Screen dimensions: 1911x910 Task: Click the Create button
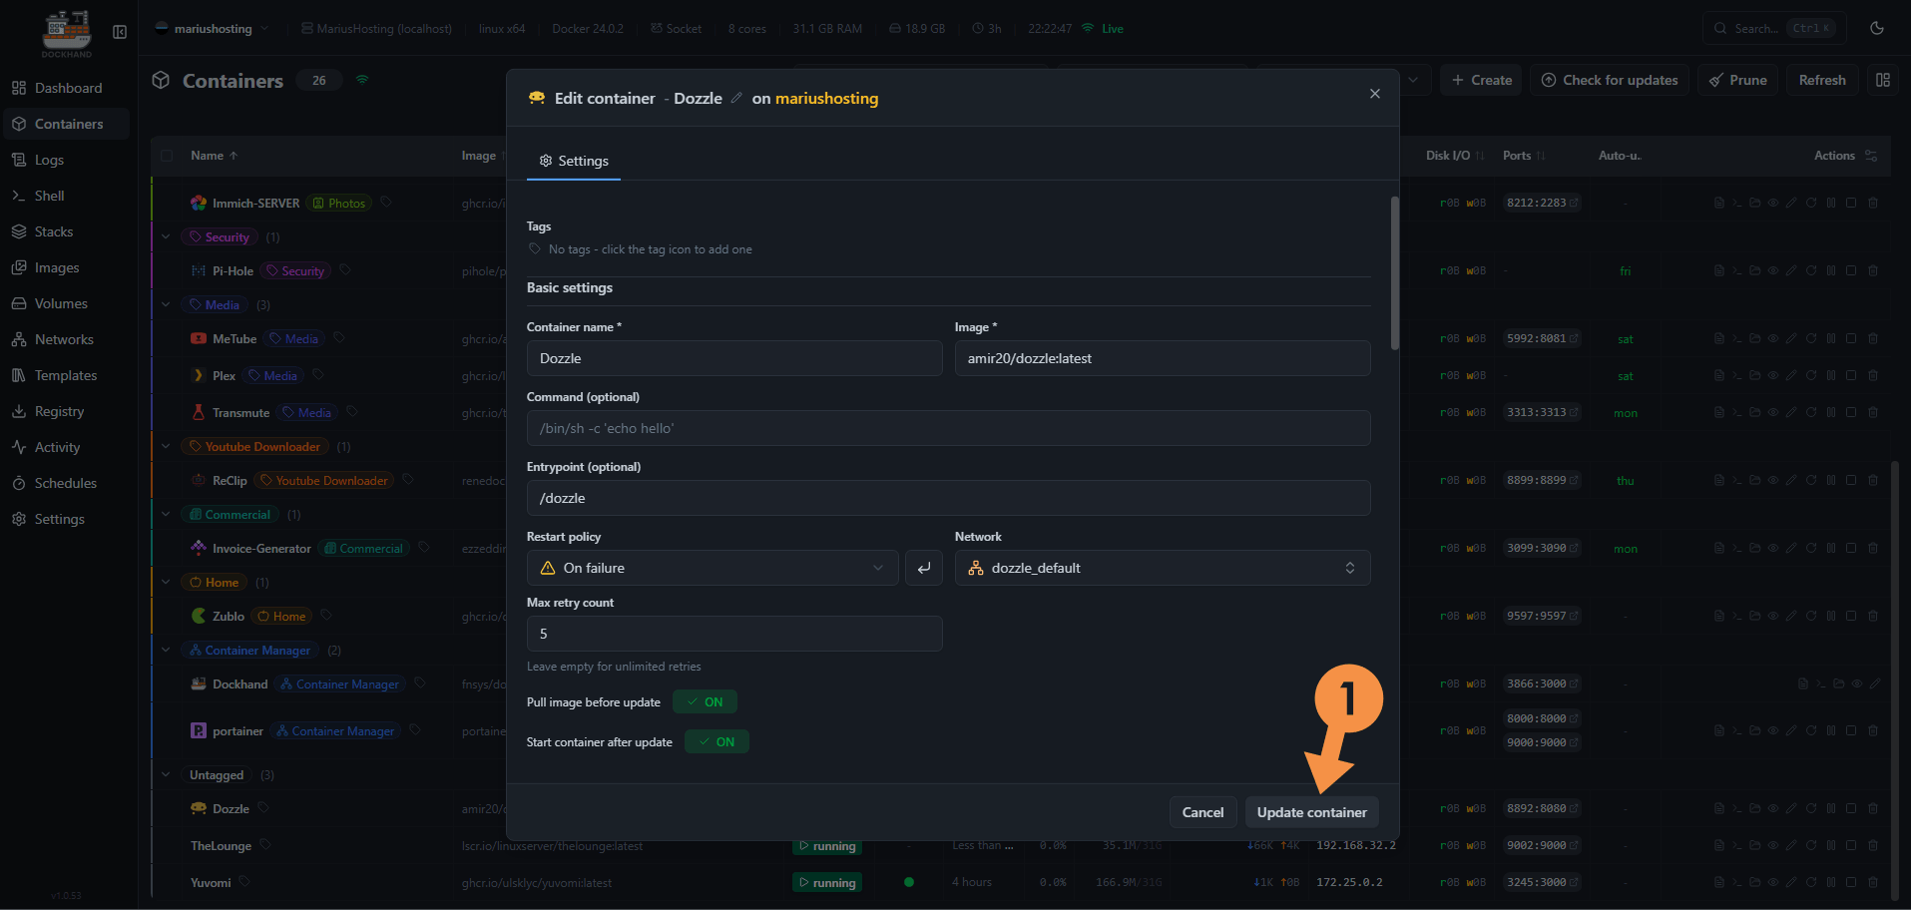click(x=1481, y=80)
